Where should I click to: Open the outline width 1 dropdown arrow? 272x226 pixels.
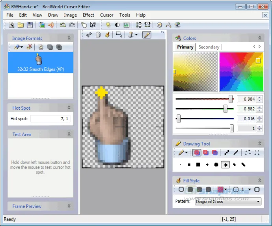(250, 190)
